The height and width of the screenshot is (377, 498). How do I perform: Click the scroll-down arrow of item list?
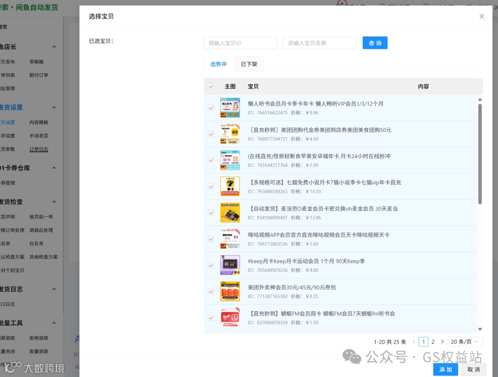click(480, 329)
